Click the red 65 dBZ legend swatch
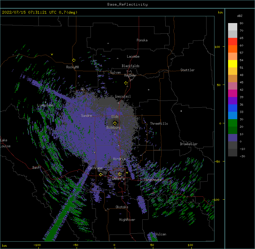 point(233,42)
